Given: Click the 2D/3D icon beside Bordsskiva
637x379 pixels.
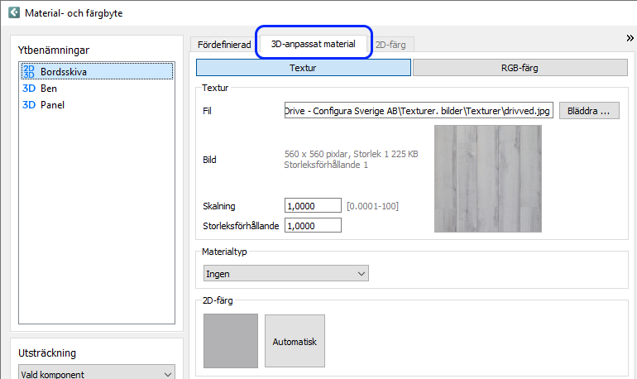Looking at the screenshot, I should click(29, 71).
